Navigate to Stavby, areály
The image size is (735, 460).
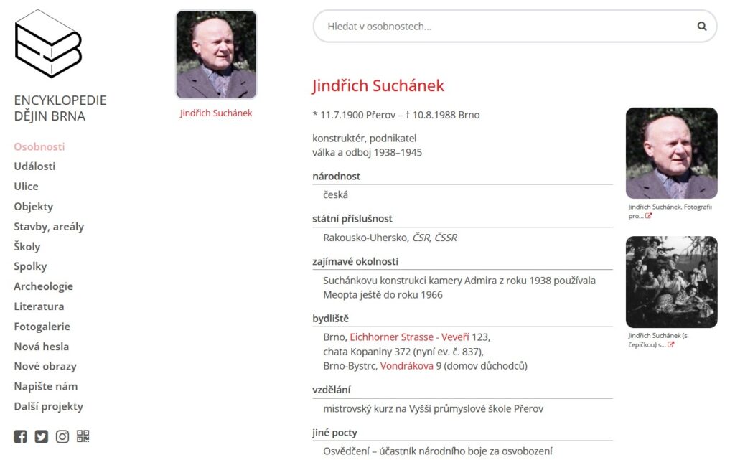[x=49, y=227]
